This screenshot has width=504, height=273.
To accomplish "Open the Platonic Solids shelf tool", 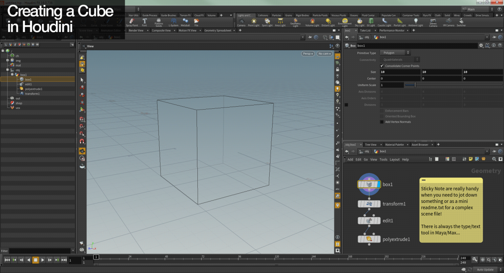I will pos(159,22).
